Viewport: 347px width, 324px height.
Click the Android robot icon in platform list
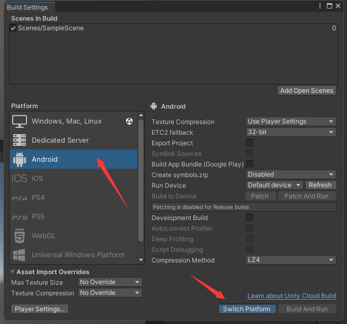click(20, 159)
